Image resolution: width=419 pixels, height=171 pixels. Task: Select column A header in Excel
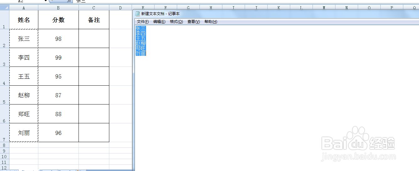point(24,8)
